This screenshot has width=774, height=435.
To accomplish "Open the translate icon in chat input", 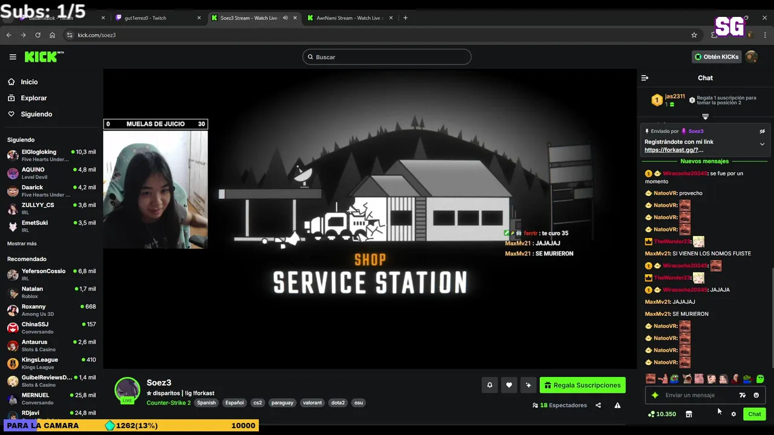I will (x=743, y=395).
